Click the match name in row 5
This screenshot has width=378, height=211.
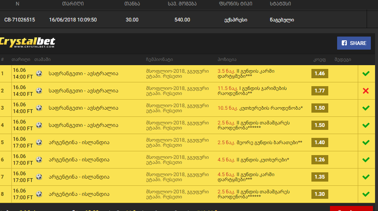tap(79, 142)
